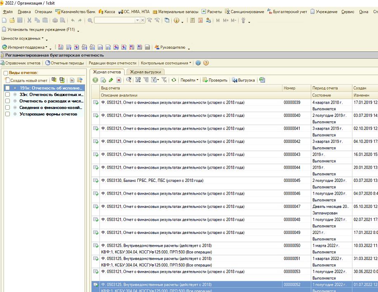378x292 pixels.
Task: Click the user list icon next to the calendar
Action: 208,21
